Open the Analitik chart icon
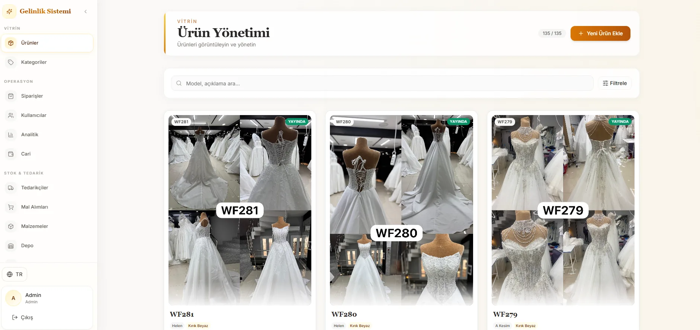 (11, 135)
